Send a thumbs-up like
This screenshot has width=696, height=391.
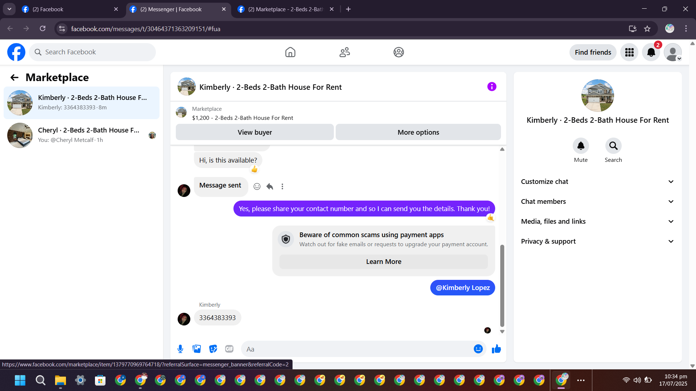(496, 349)
